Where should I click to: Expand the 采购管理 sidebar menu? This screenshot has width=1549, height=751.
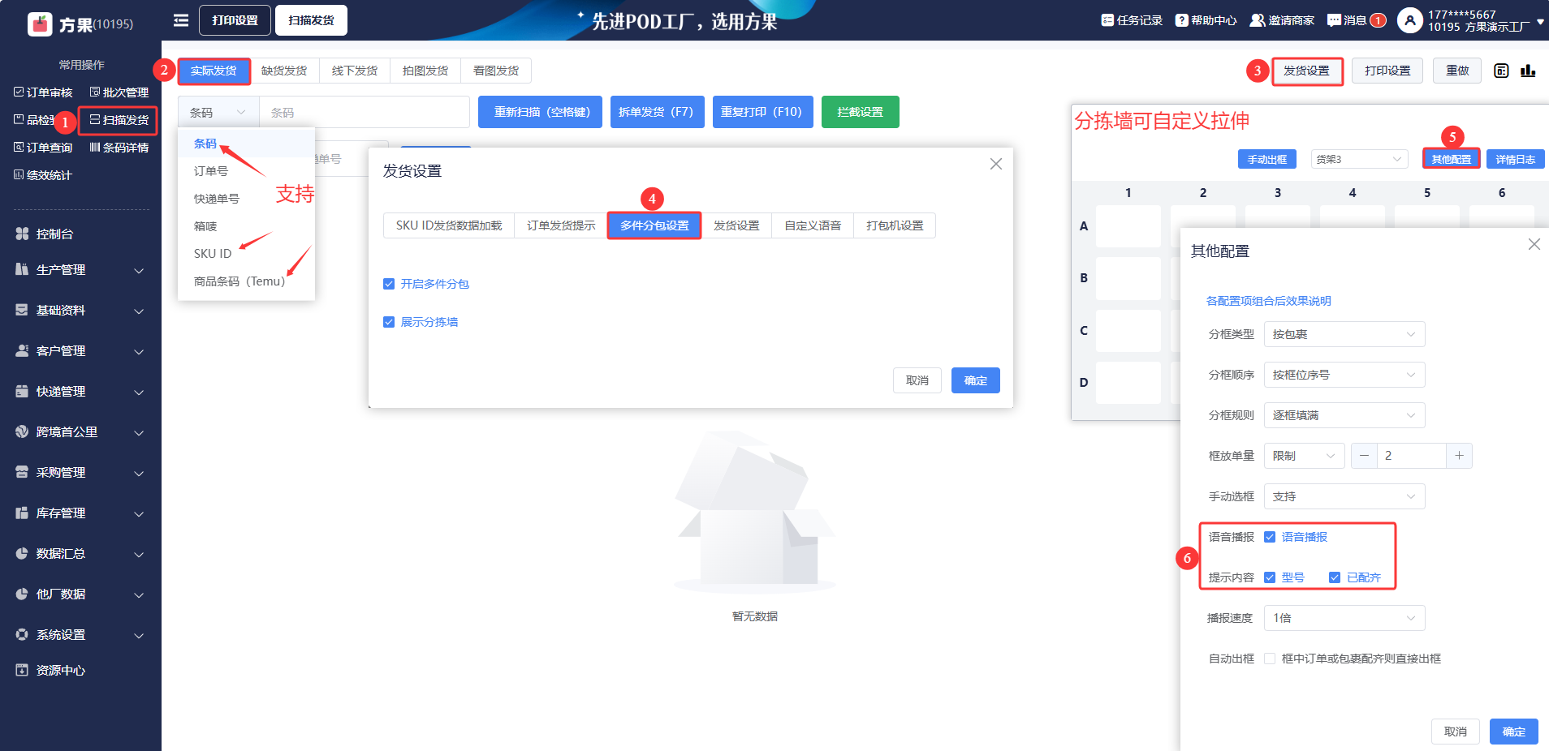tap(80, 473)
